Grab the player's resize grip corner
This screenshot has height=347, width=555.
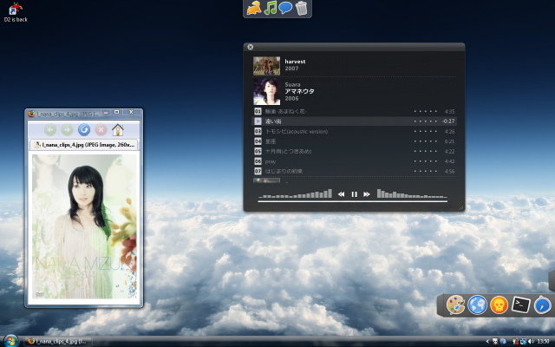[x=460, y=208]
